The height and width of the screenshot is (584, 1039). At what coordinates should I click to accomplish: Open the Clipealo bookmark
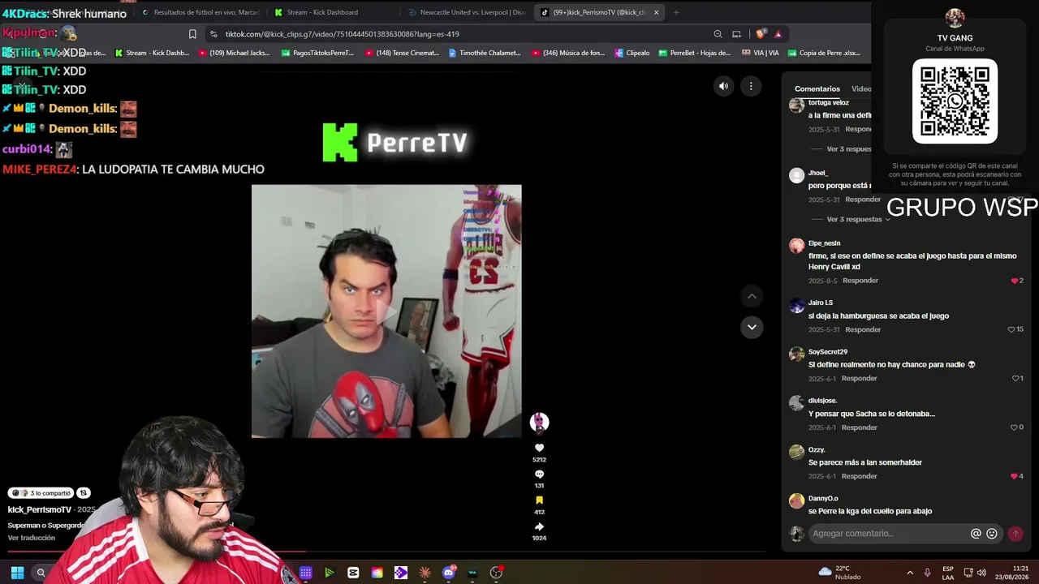click(x=632, y=53)
